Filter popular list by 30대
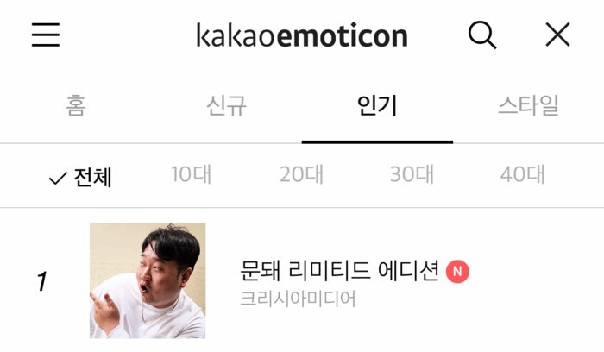Image resolution: width=604 pixels, height=352 pixels. (412, 174)
